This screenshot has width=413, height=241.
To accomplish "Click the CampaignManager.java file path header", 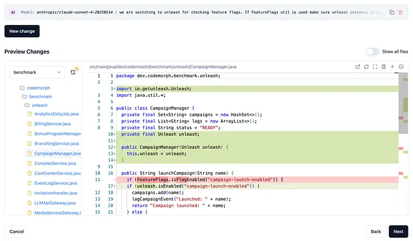I will tap(163, 67).
